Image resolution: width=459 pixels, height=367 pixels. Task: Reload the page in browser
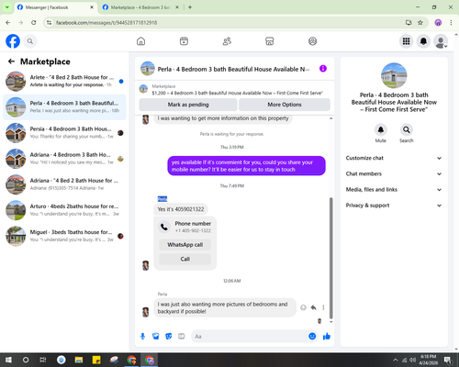click(34, 23)
